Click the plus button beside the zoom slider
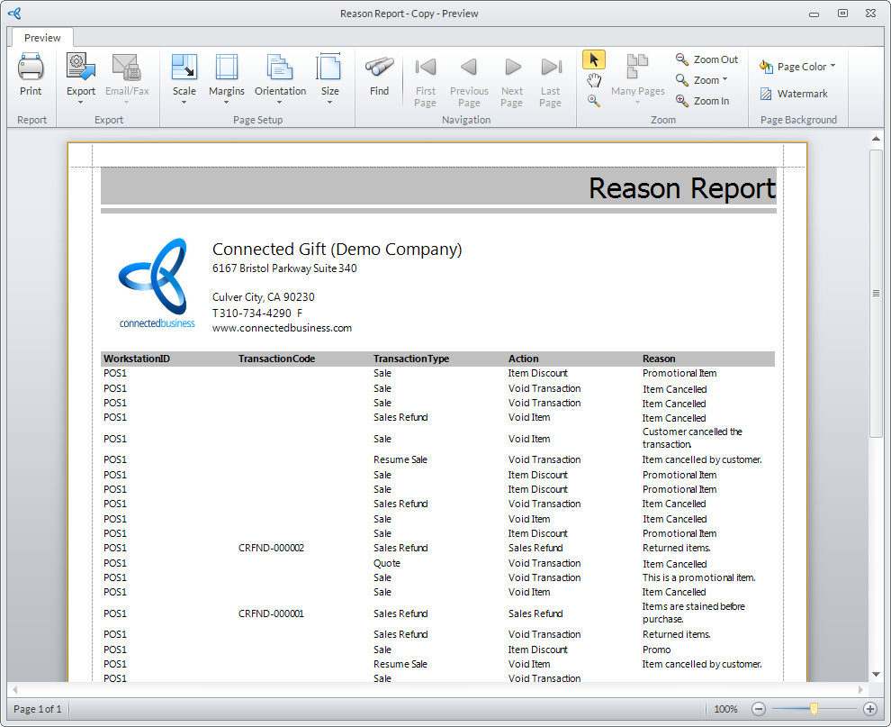The image size is (891, 727). pyautogui.click(x=869, y=709)
